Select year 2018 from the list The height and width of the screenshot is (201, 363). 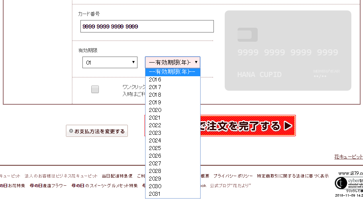pos(173,95)
